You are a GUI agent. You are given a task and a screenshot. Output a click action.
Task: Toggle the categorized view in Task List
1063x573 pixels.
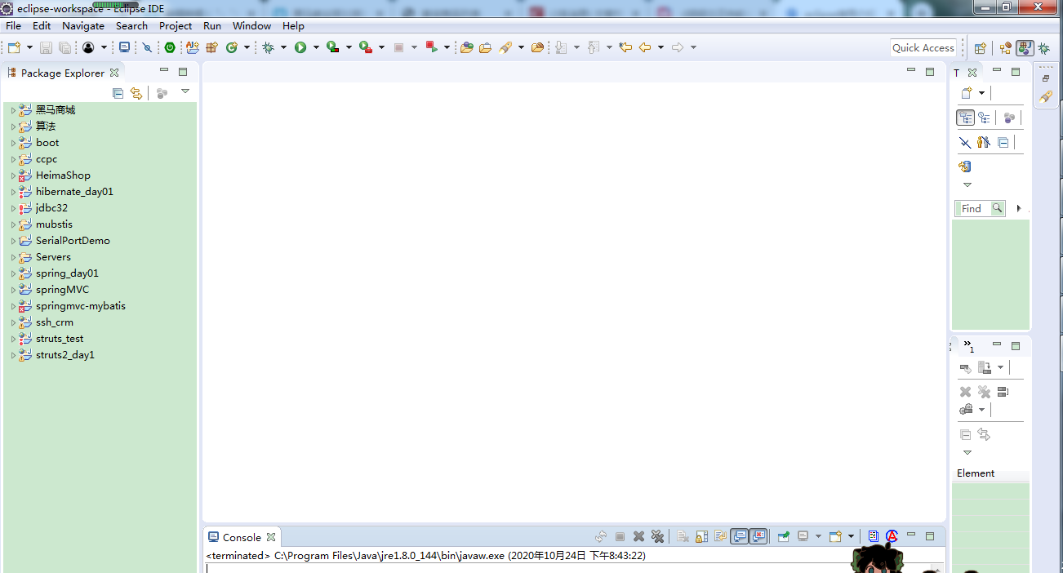point(965,118)
